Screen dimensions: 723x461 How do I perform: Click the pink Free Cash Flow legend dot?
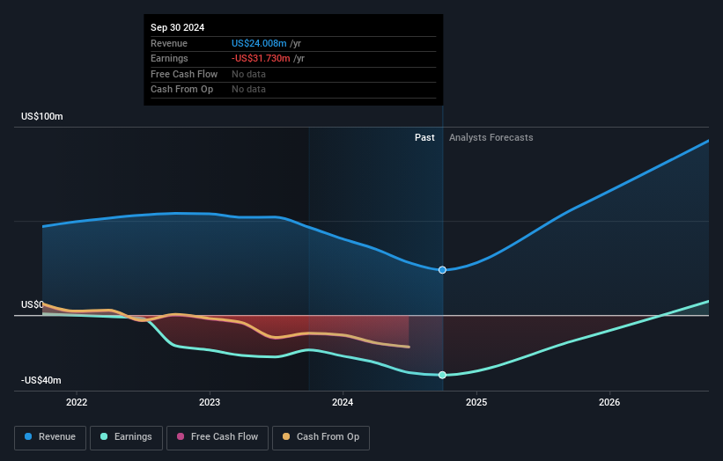181,436
